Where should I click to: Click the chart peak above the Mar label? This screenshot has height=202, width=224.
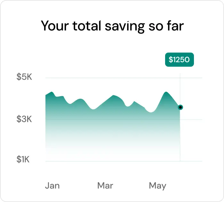click(x=113, y=96)
